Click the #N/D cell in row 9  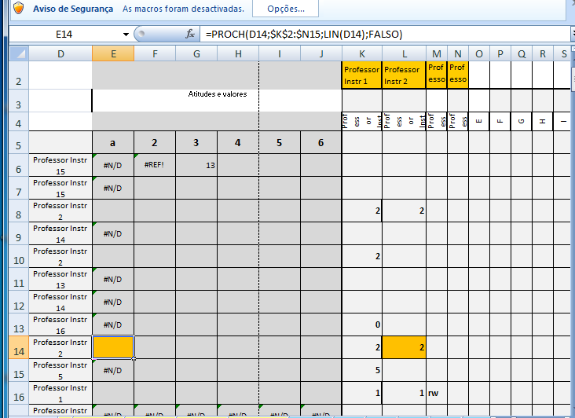pos(112,233)
